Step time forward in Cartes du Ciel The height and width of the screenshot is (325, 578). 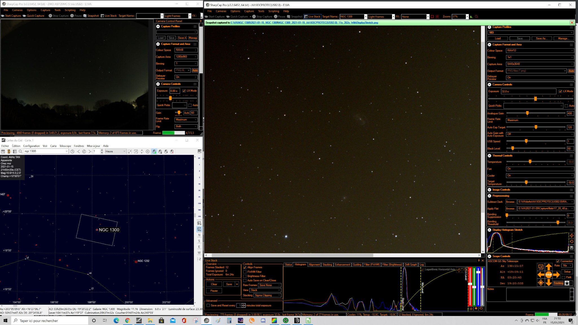pyautogui.click(x=90, y=151)
